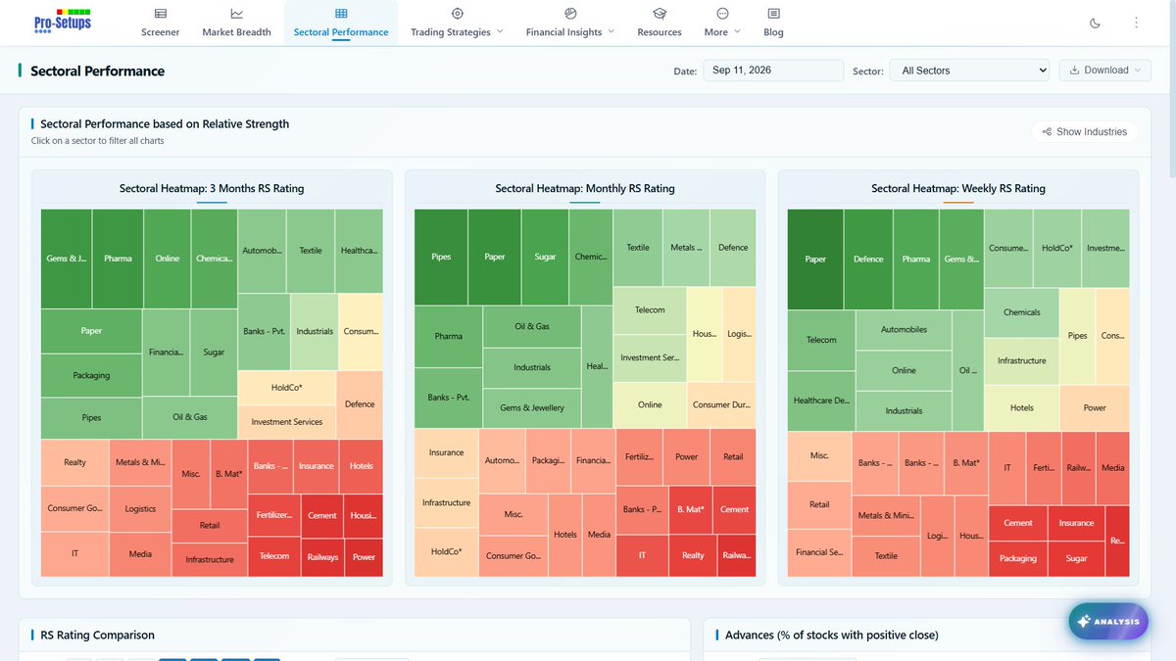This screenshot has width=1176, height=661.
Task: Toggle dark mode with the moon icon
Action: pyautogui.click(x=1095, y=24)
